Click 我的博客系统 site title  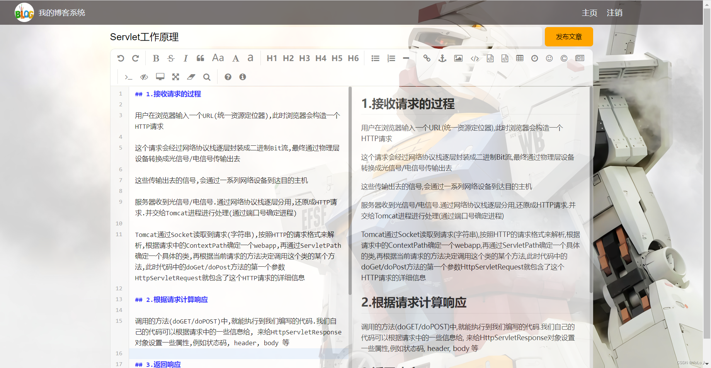click(62, 13)
